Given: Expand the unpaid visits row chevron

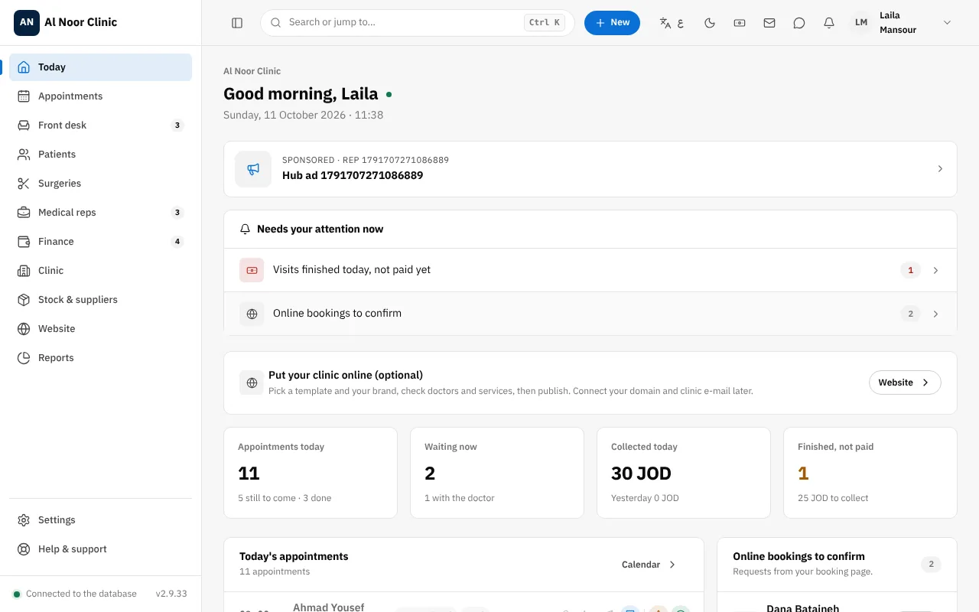Looking at the screenshot, I should 935,270.
